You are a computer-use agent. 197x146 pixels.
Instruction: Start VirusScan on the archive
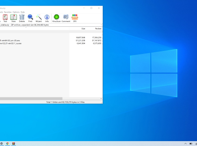(x=56, y=18)
